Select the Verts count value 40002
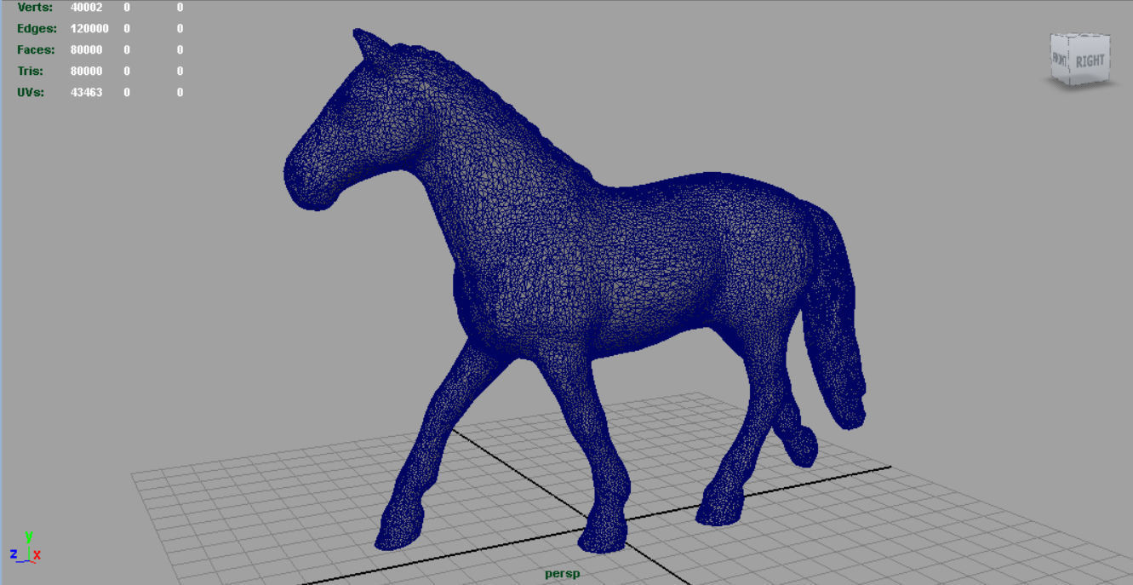The height and width of the screenshot is (585, 1133). pos(86,7)
